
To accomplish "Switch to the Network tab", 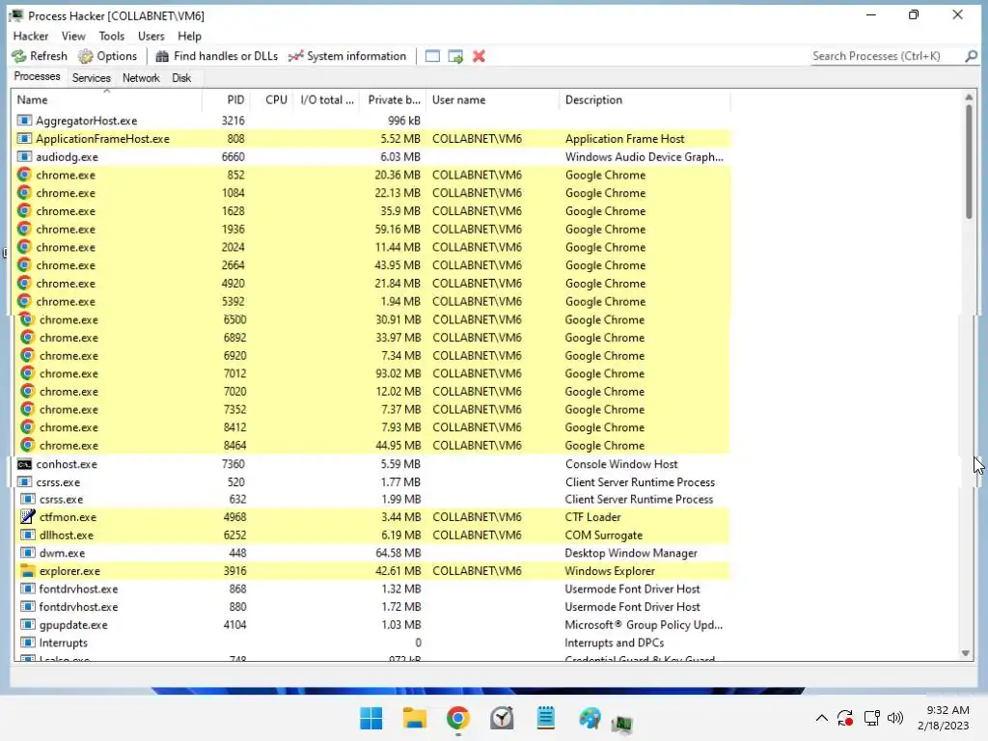I will click(141, 78).
